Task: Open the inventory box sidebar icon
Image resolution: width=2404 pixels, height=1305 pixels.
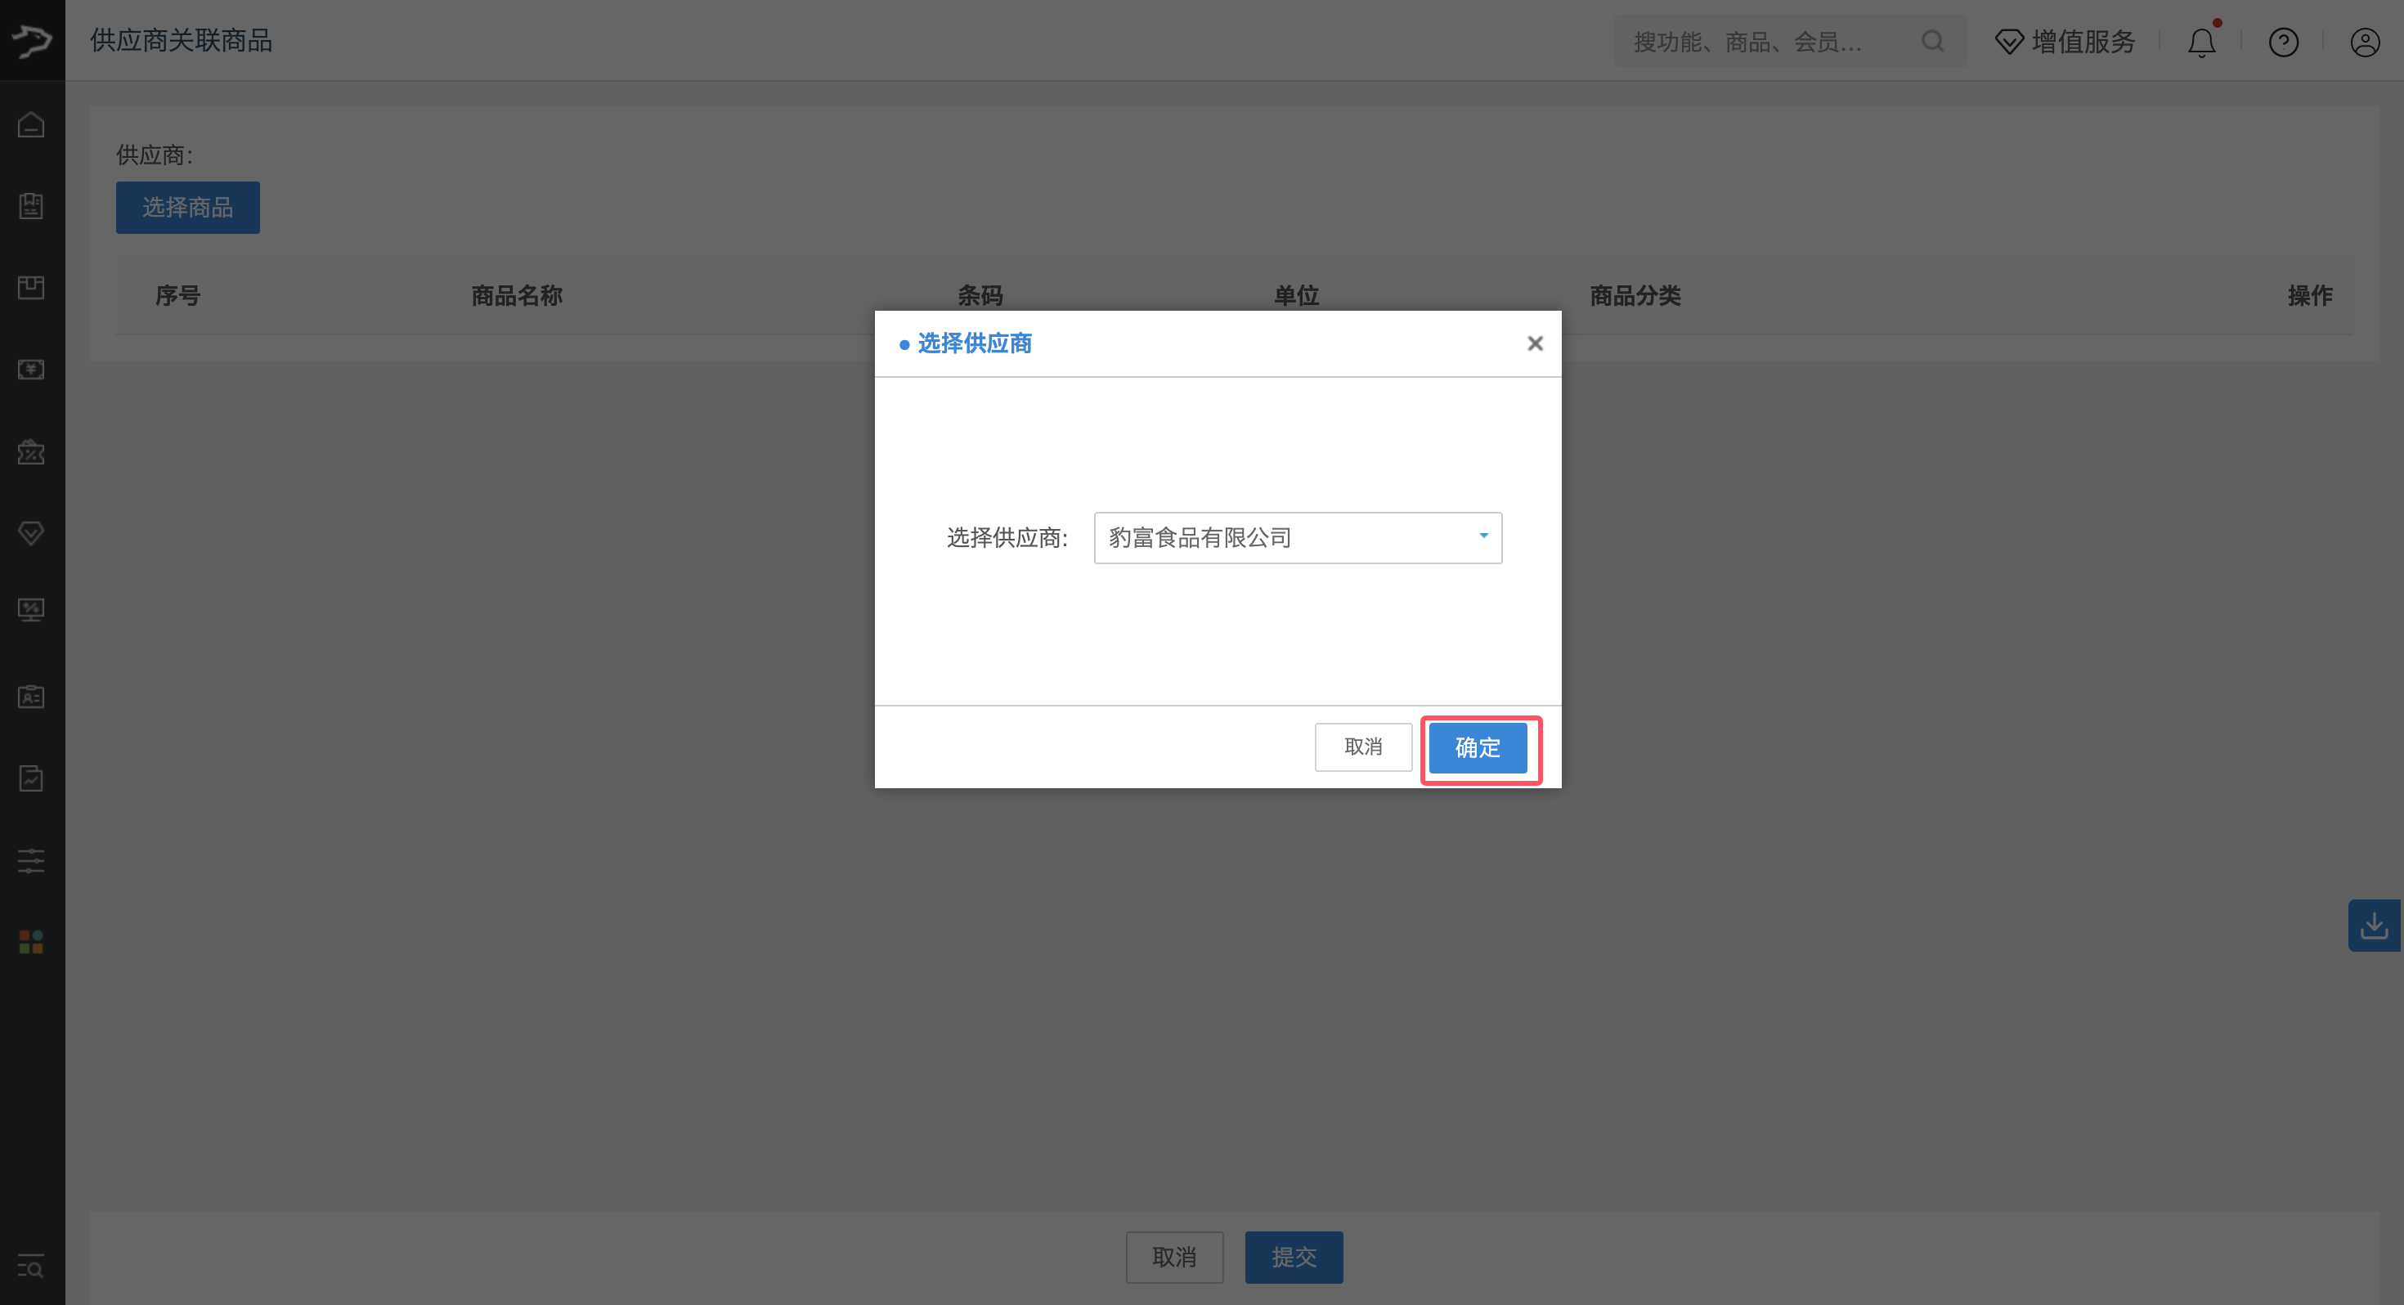Action: (x=31, y=286)
